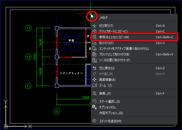Click the Y2 grid bubble in drawing
The width and height of the screenshot is (182, 130).
click(x=28, y=57)
